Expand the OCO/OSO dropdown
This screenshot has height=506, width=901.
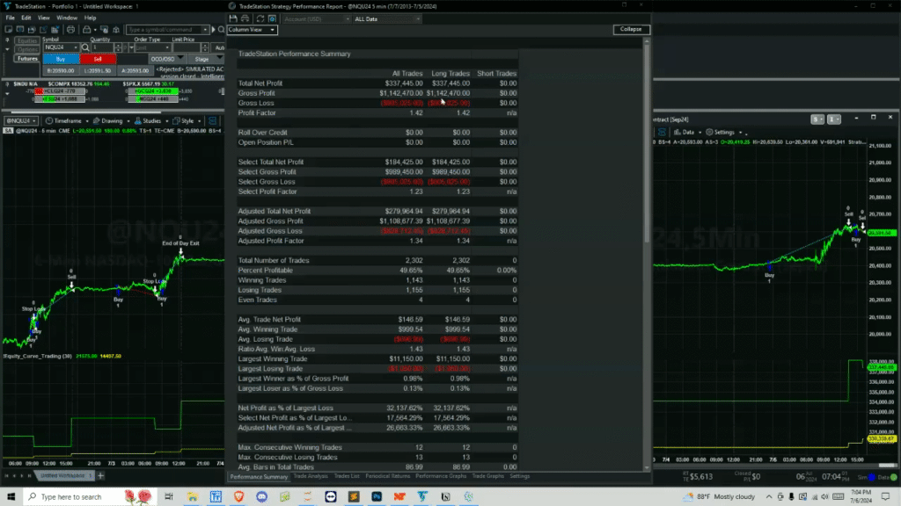(x=180, y=59)
